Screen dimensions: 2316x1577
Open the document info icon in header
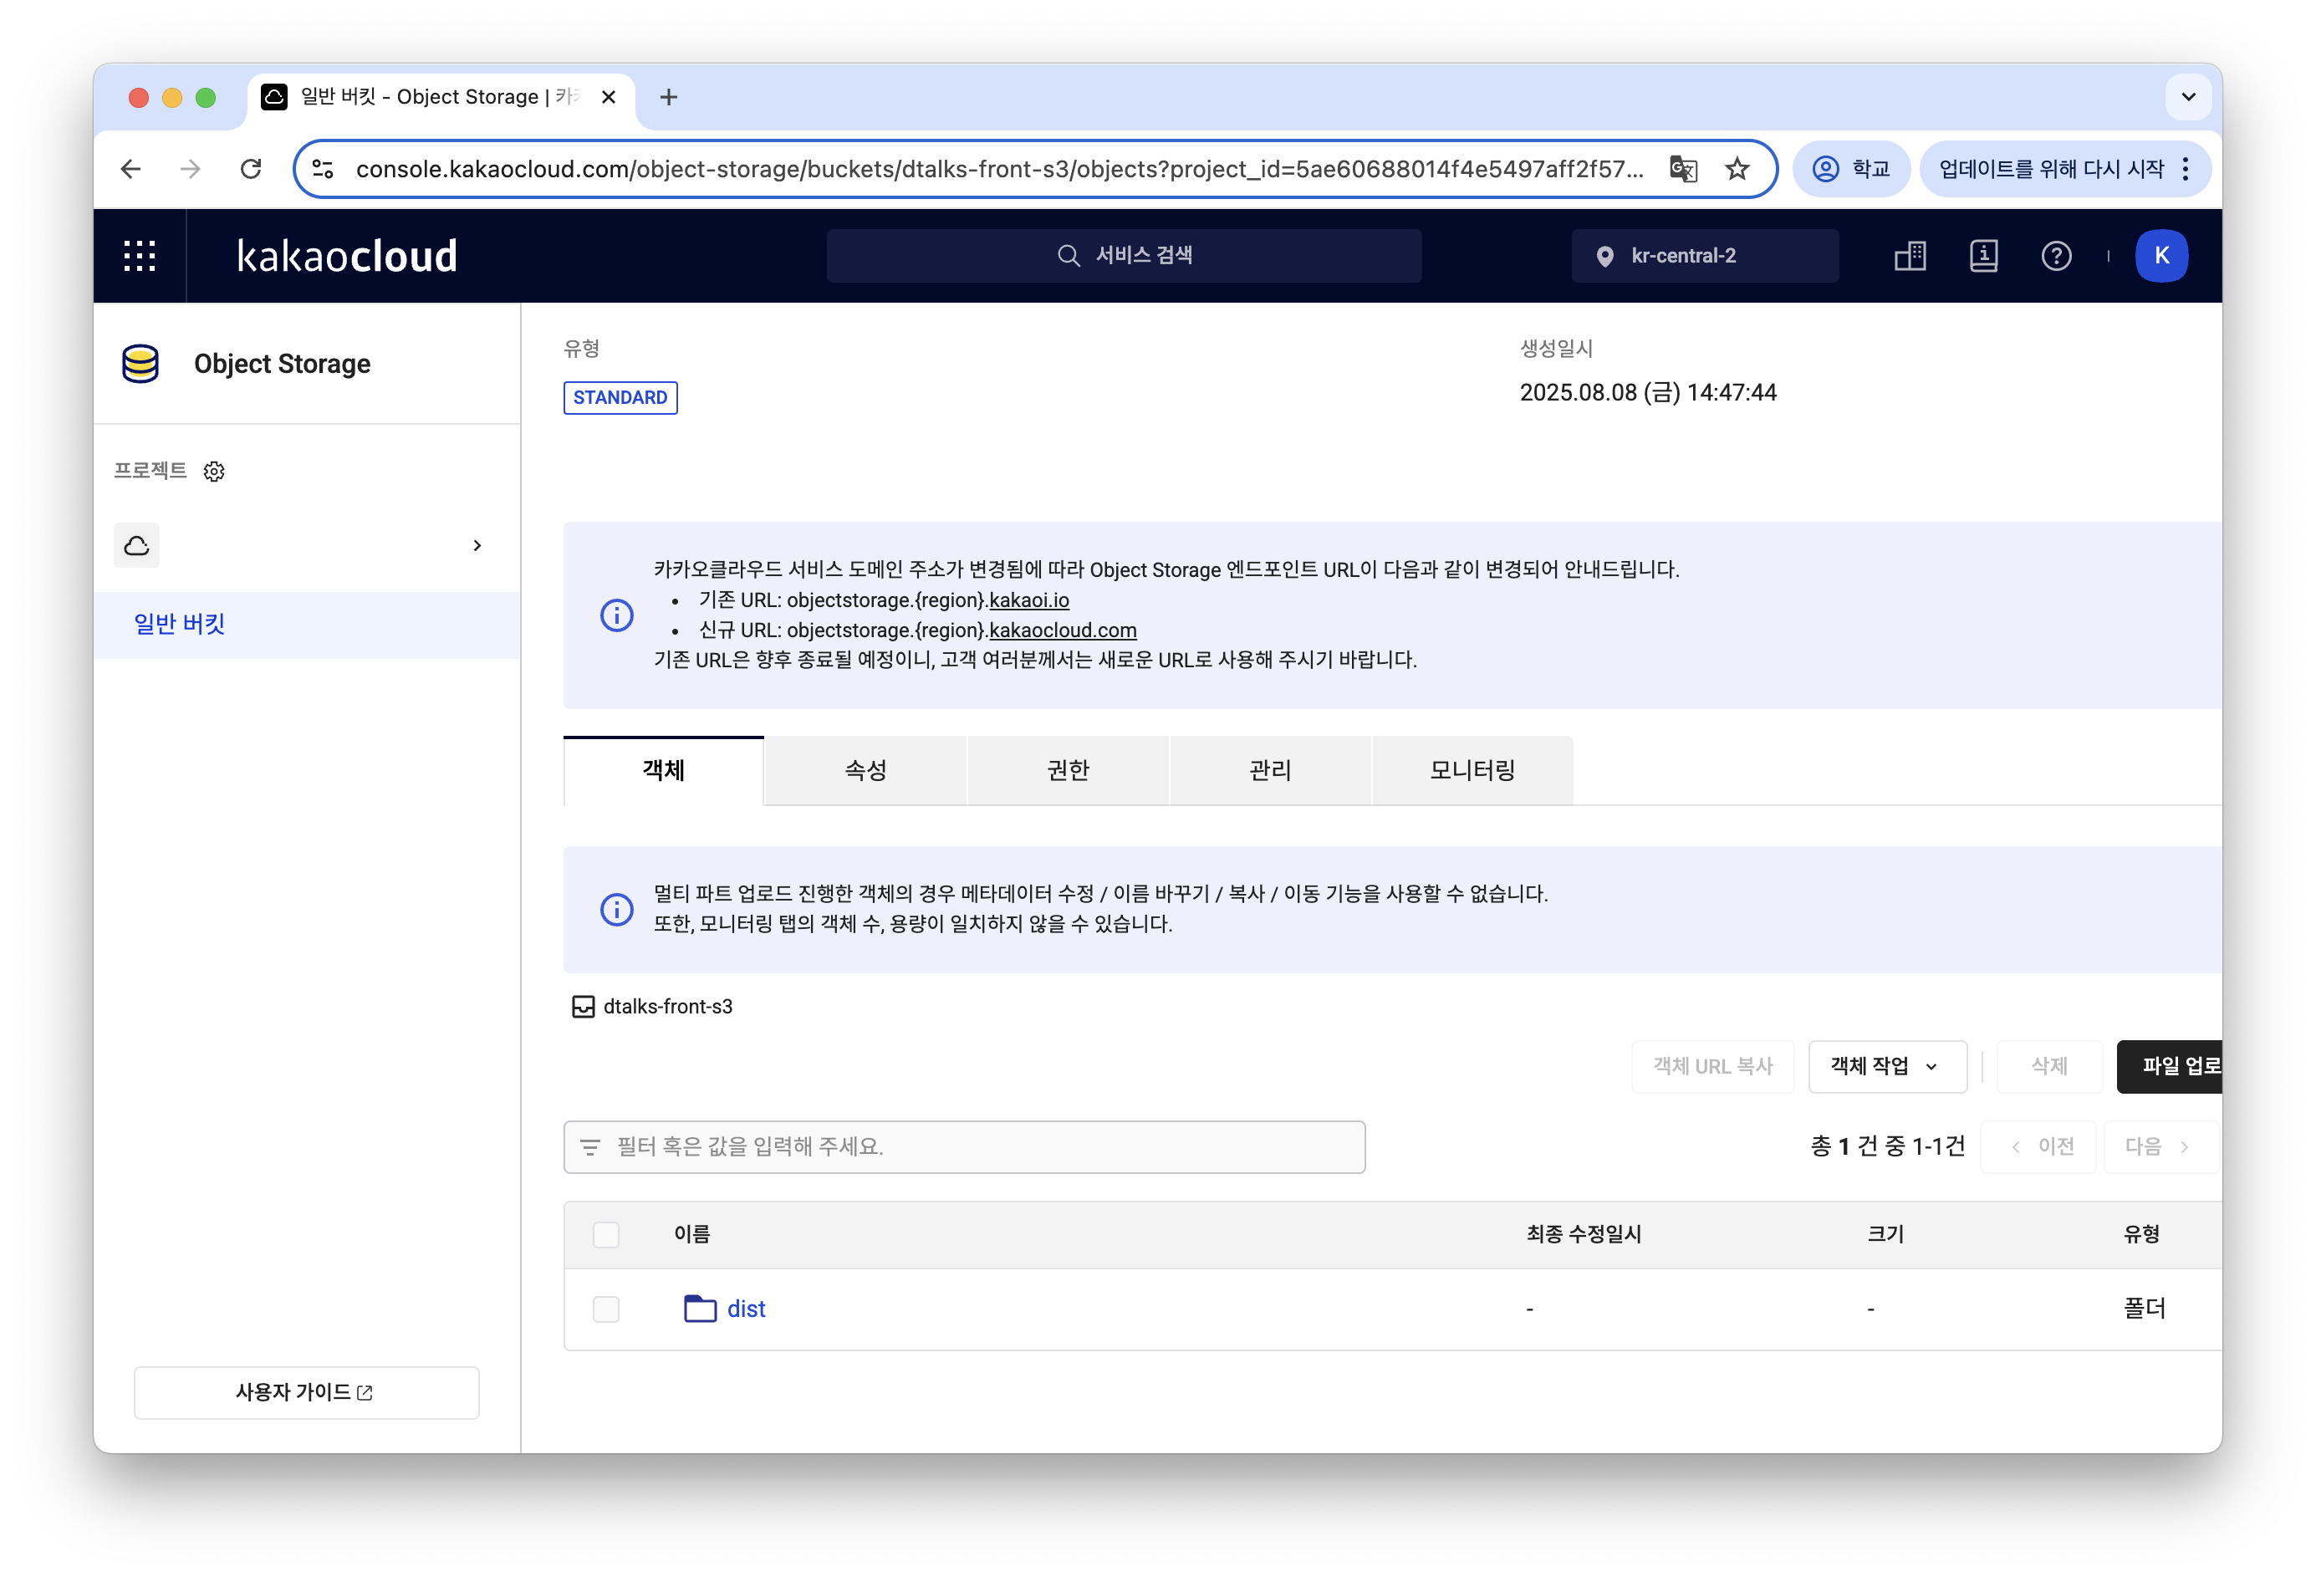1983,256
